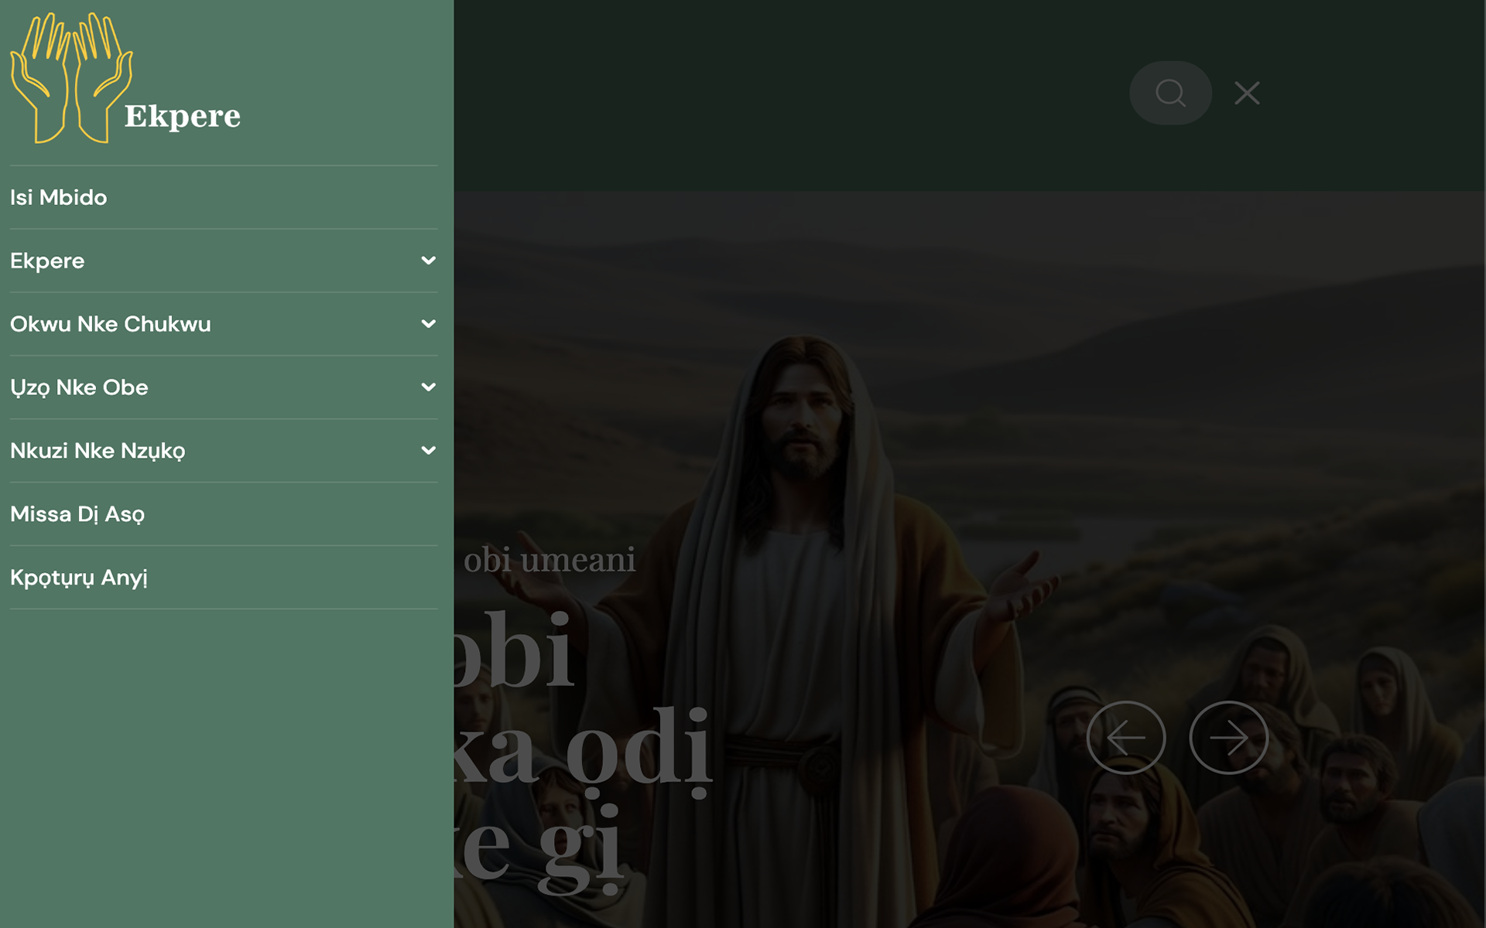
Task: Click the Ekpere site title text
Action: (x=183, y=116)
